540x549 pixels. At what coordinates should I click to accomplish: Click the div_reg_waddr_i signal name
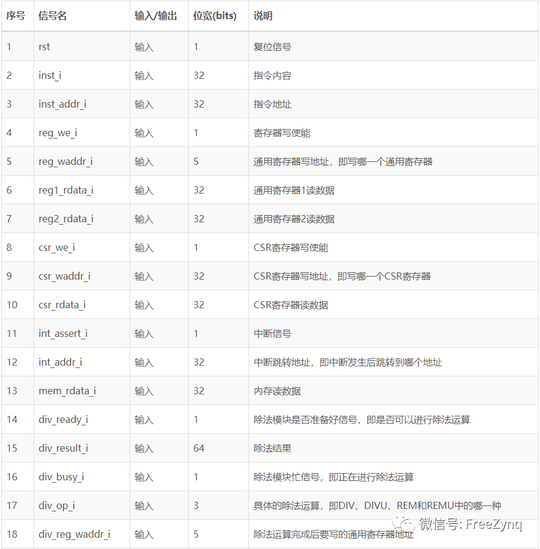[74, 534]
